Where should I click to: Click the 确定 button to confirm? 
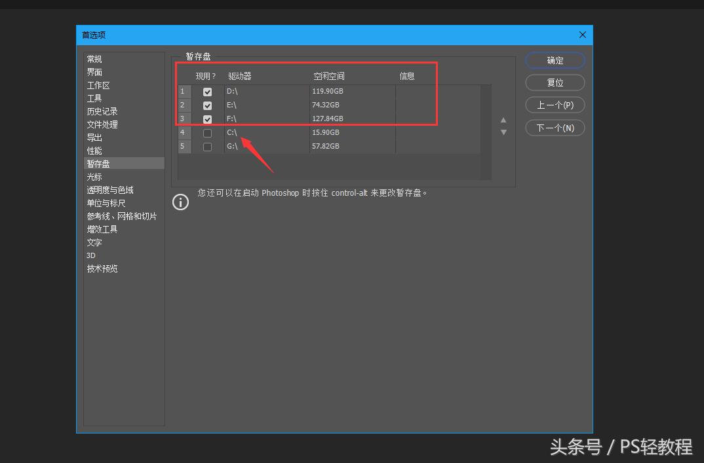[x=555, y=60]
